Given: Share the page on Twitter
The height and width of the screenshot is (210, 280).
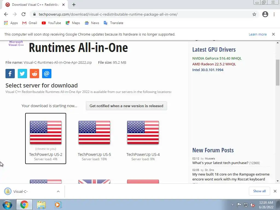Looking at the screenshot, I should 22,74.
